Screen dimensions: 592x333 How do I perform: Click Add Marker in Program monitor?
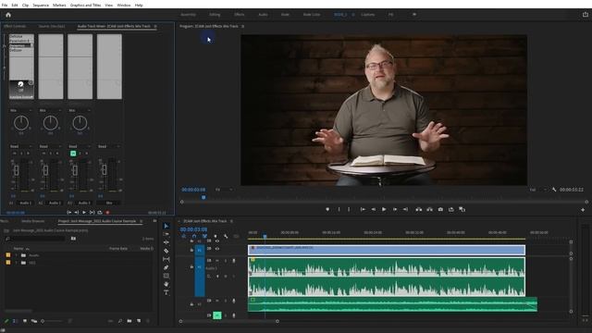click(x=327, y=209)
